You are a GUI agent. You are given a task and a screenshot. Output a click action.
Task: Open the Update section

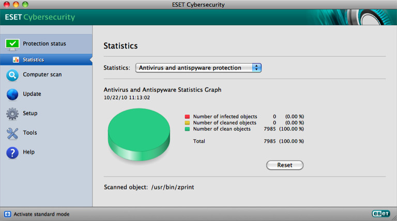[x=46, y=94]
